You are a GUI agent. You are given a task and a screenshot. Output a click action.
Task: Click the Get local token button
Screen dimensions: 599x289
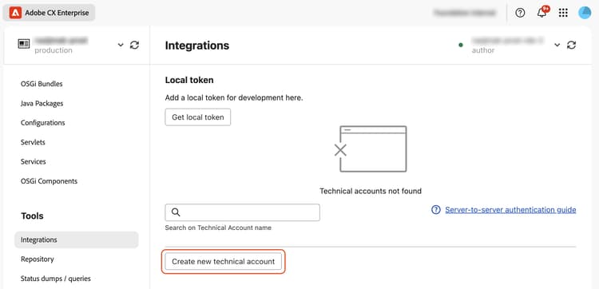(x=198, y=117)
